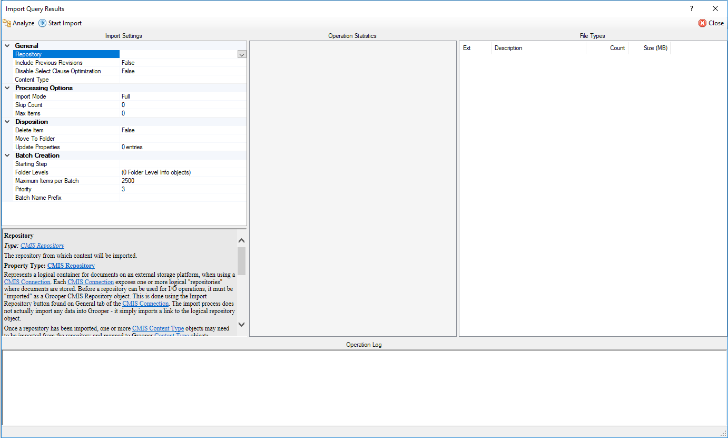Viewport: 728px width, 438px height.
Task: Open the Type CMIS Repository link
Action: click(x=42, y=246)
